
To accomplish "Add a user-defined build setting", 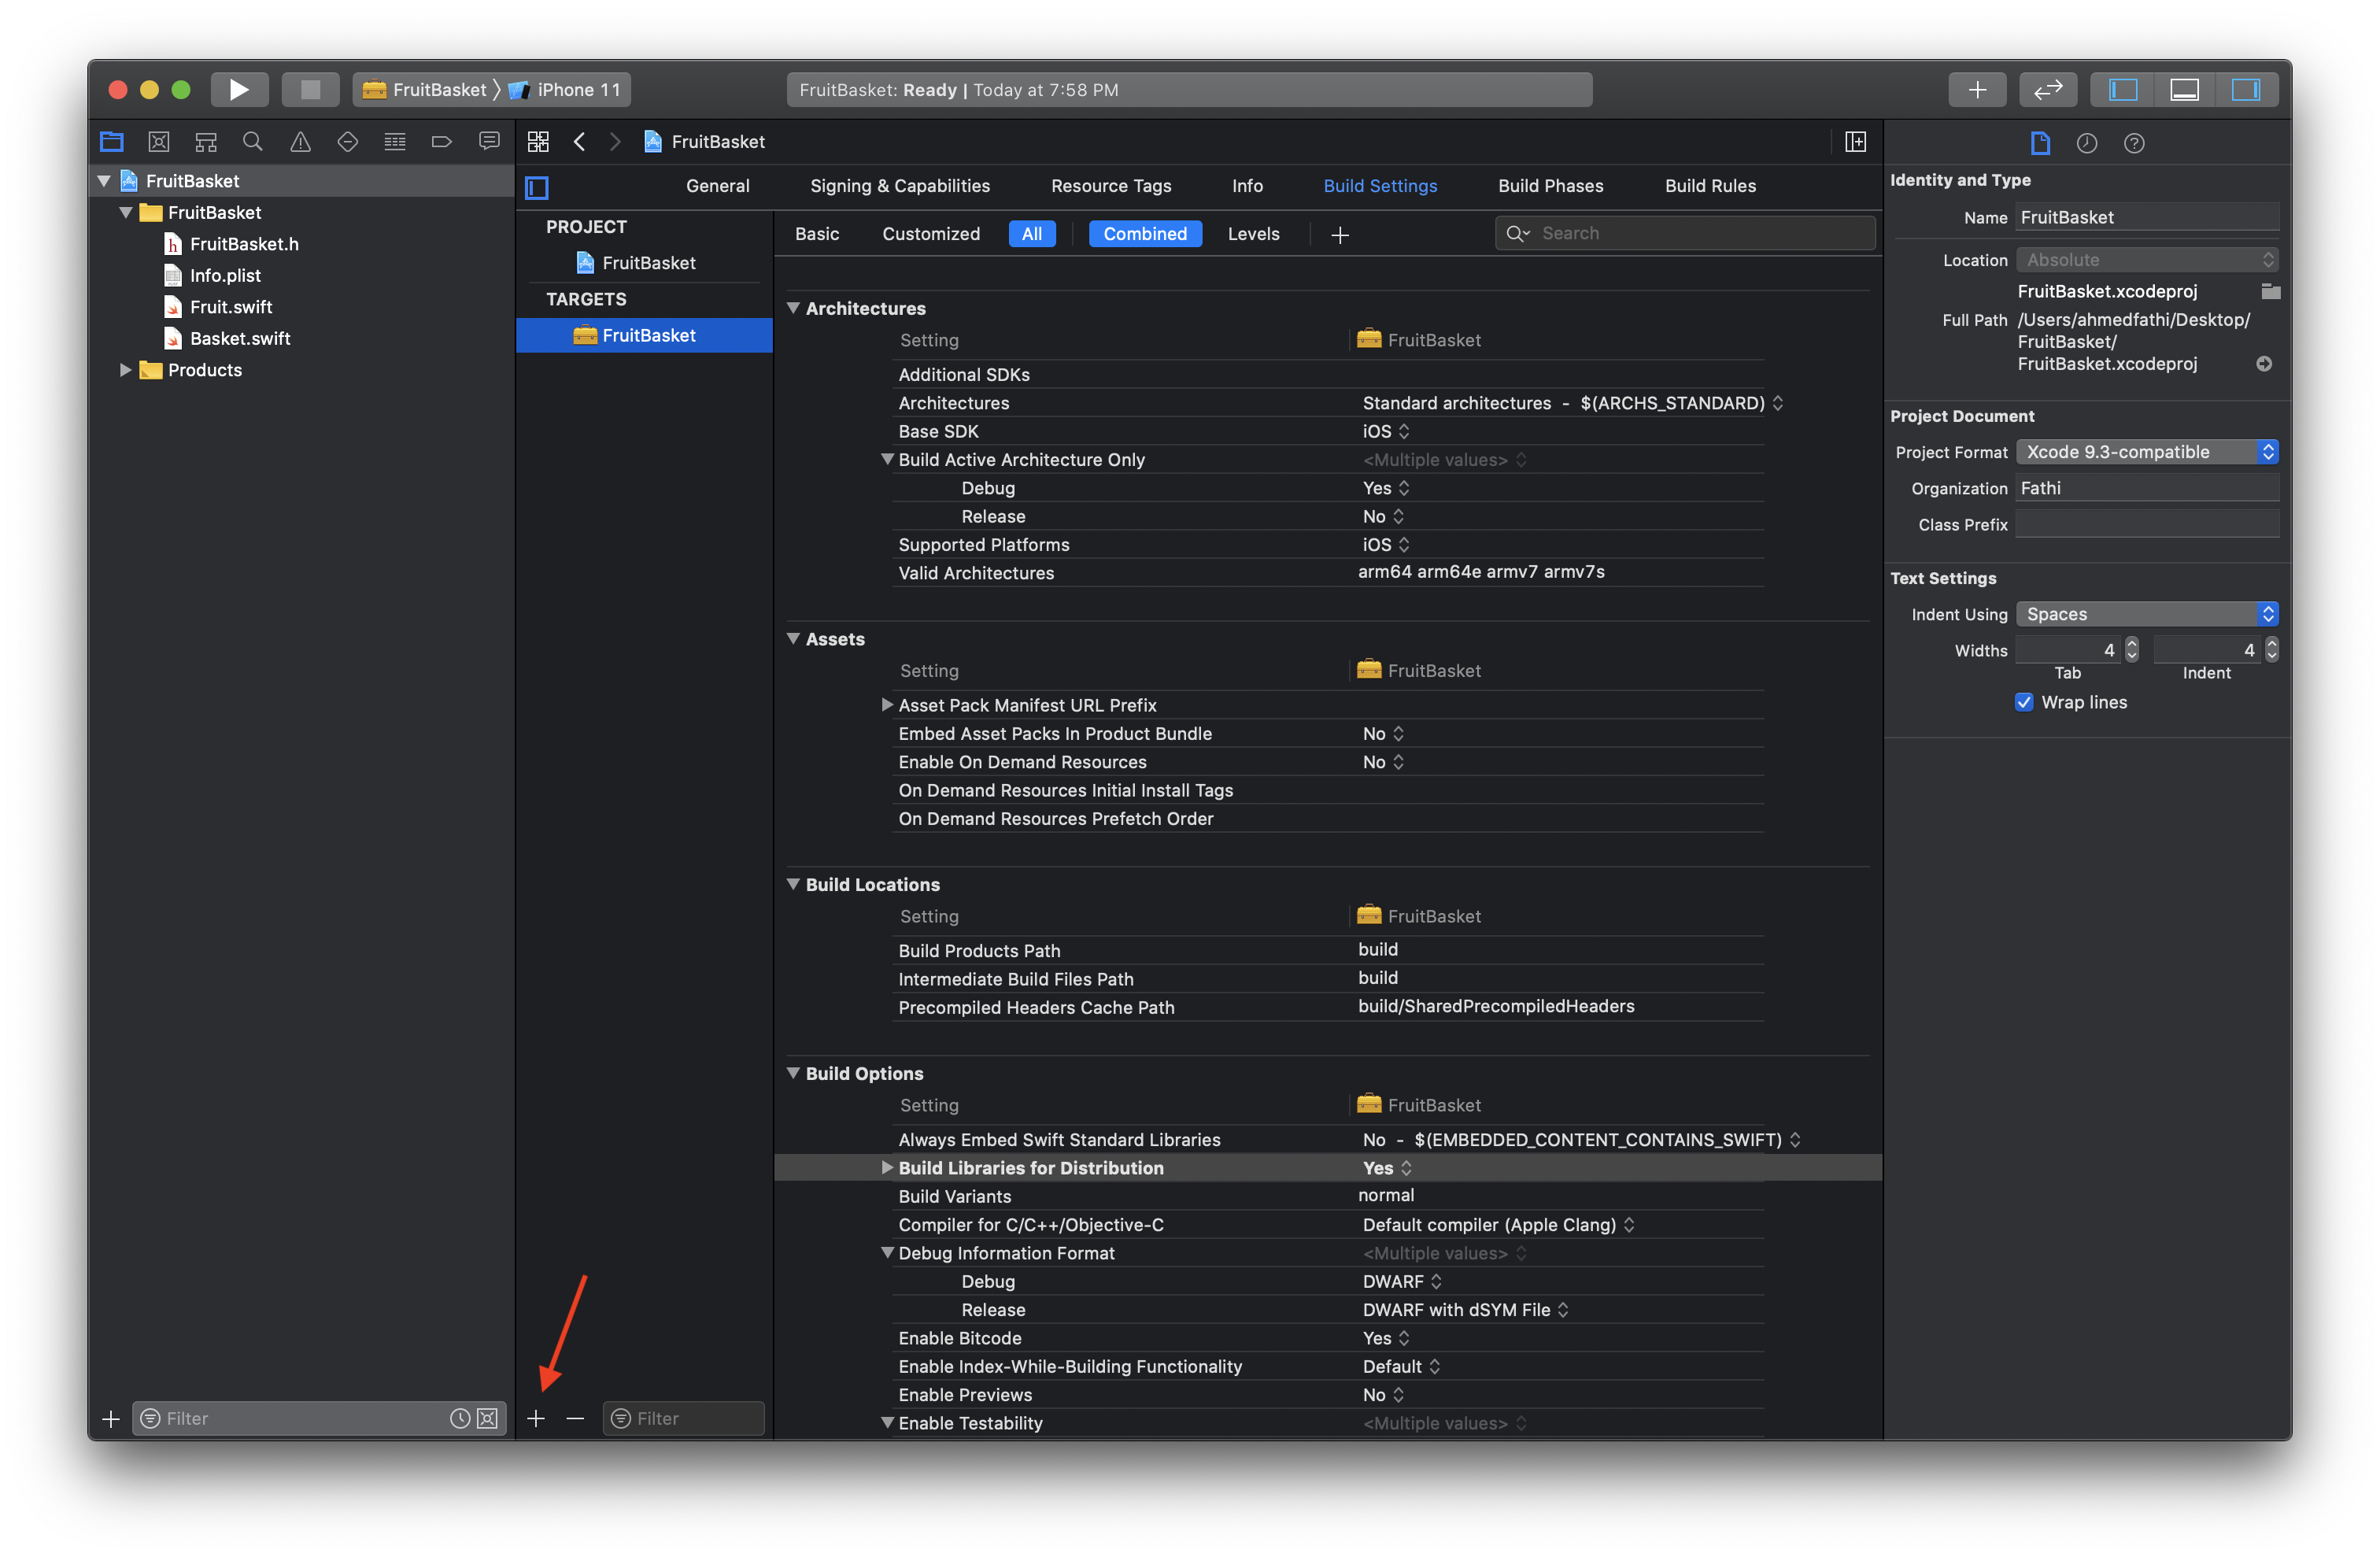I will [1340, 234].
